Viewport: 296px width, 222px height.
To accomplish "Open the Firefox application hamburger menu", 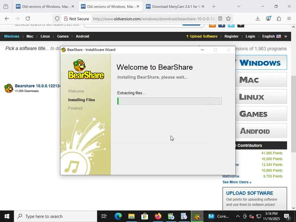I will pos(289,18).
